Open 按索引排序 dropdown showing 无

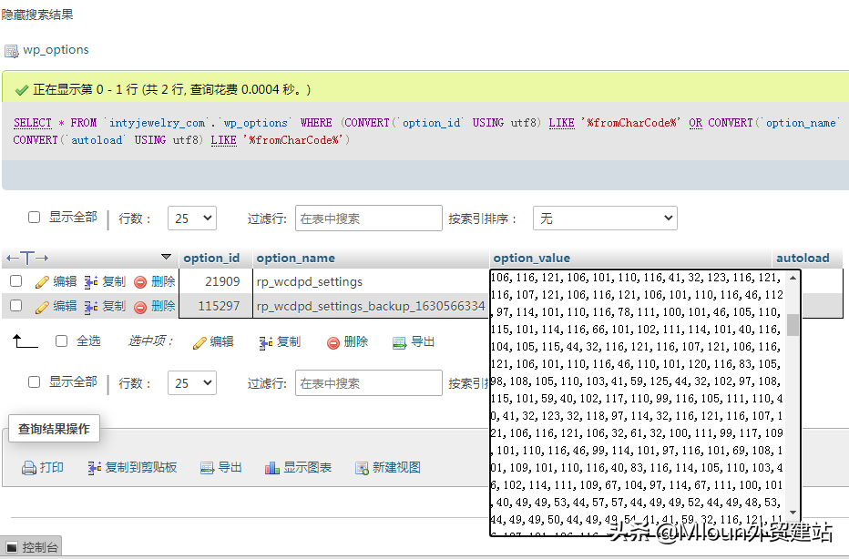pos(605,219)
